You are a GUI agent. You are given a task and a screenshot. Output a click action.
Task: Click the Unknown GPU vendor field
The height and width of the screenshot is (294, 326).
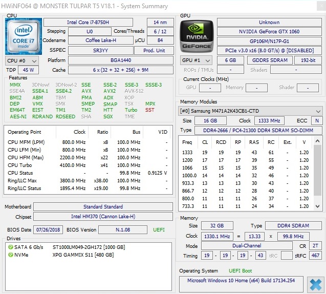[x=269, y=22]
